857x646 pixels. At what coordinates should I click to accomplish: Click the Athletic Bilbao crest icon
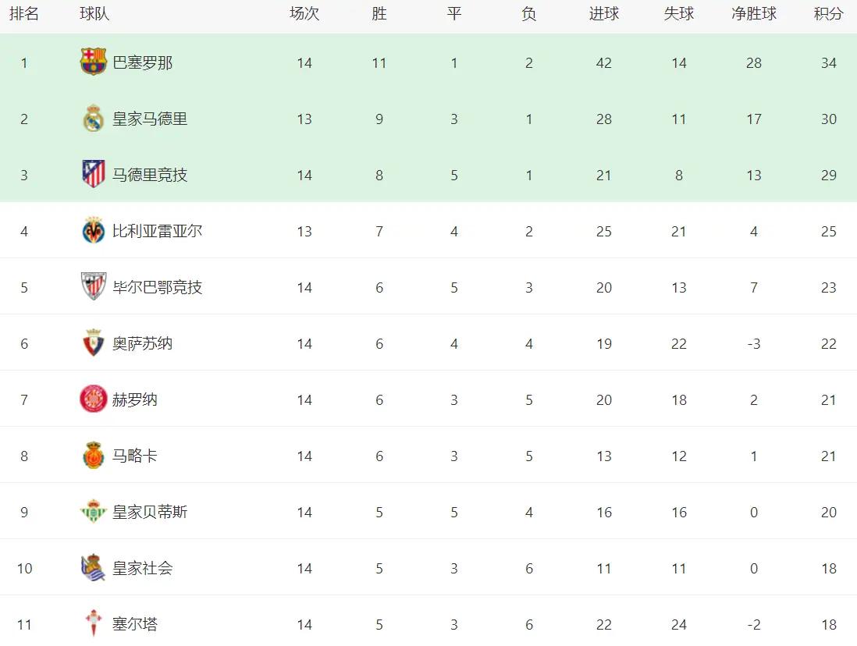pos(94,286)
